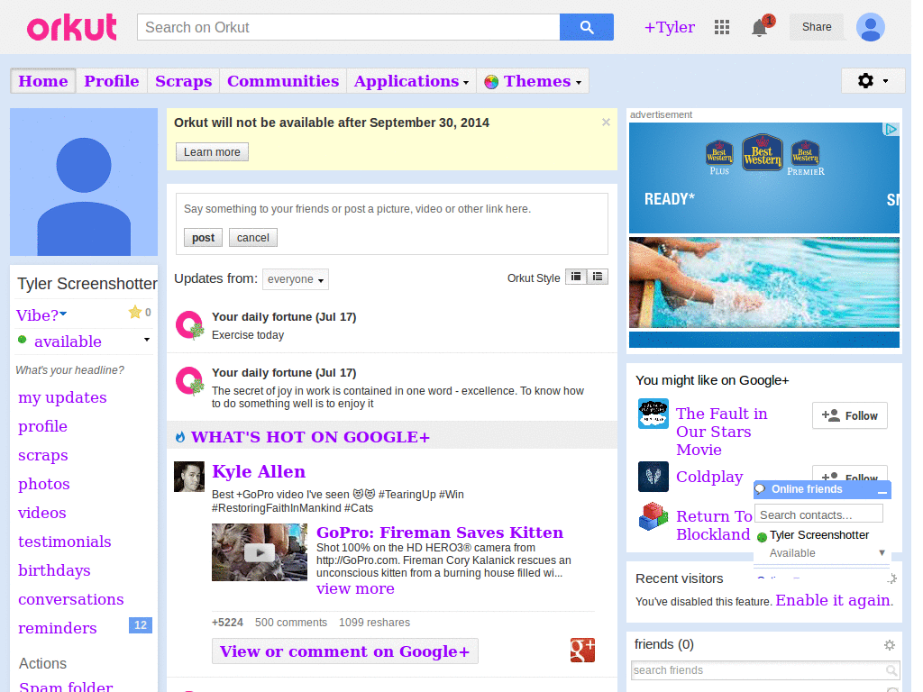The image size is (923, 692).
Task: Click View or comment on Google+
Action: coord(345,651)
